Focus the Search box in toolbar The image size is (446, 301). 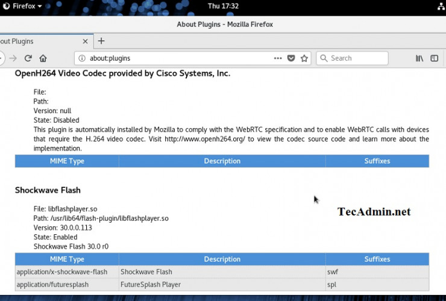click(356, 58)
